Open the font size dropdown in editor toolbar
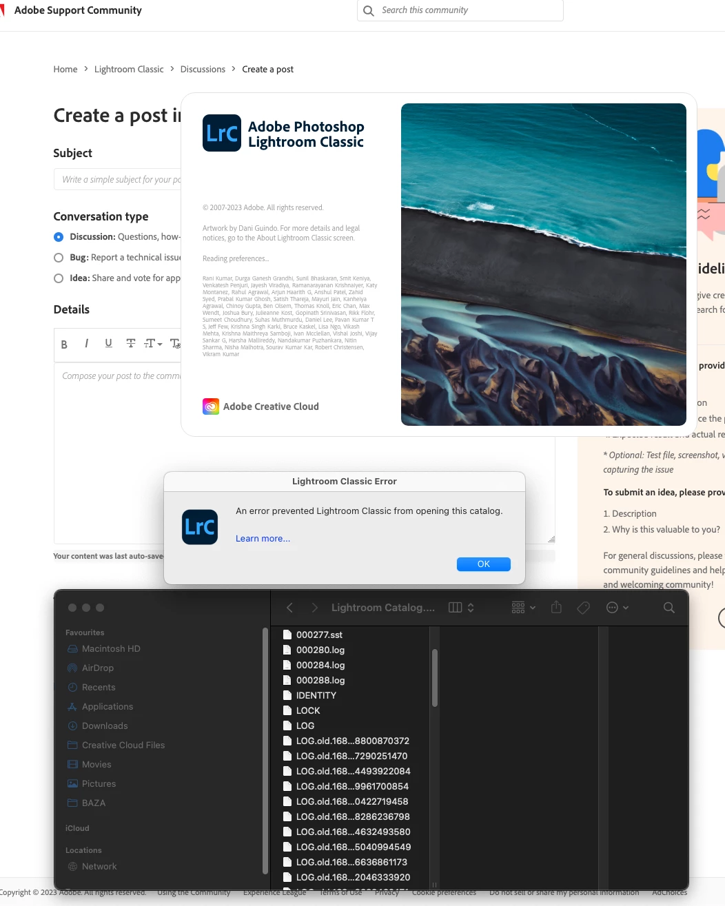 coord(153,343)
